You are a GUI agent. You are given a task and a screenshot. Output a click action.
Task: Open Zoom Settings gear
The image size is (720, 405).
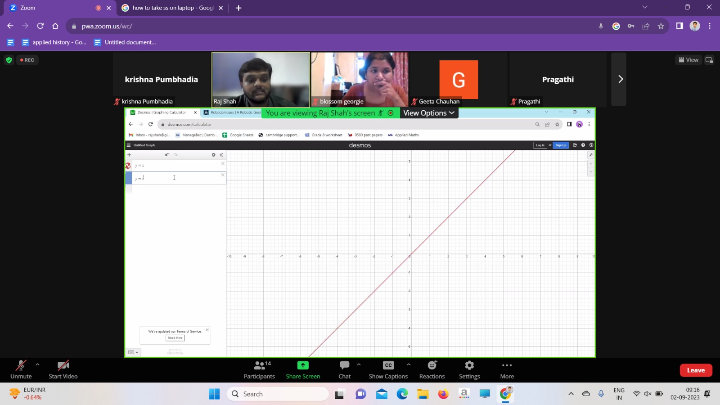pyautogui.click(x=469, y=370)
